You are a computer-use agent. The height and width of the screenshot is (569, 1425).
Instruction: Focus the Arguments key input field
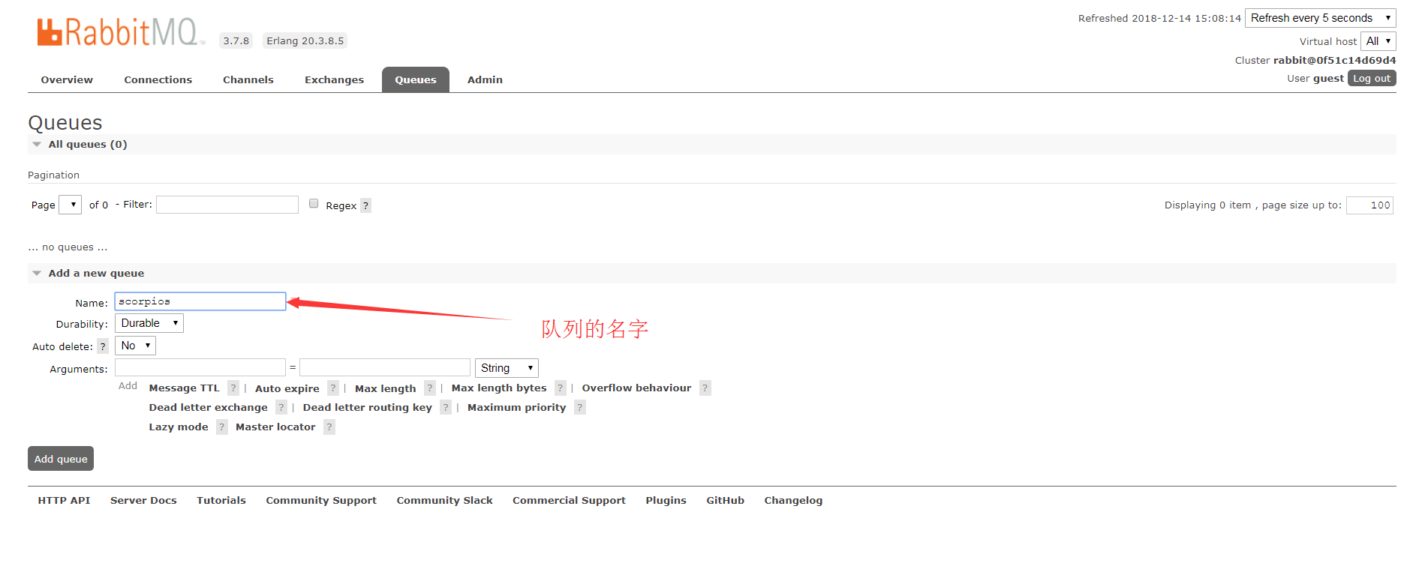point(200,367)
